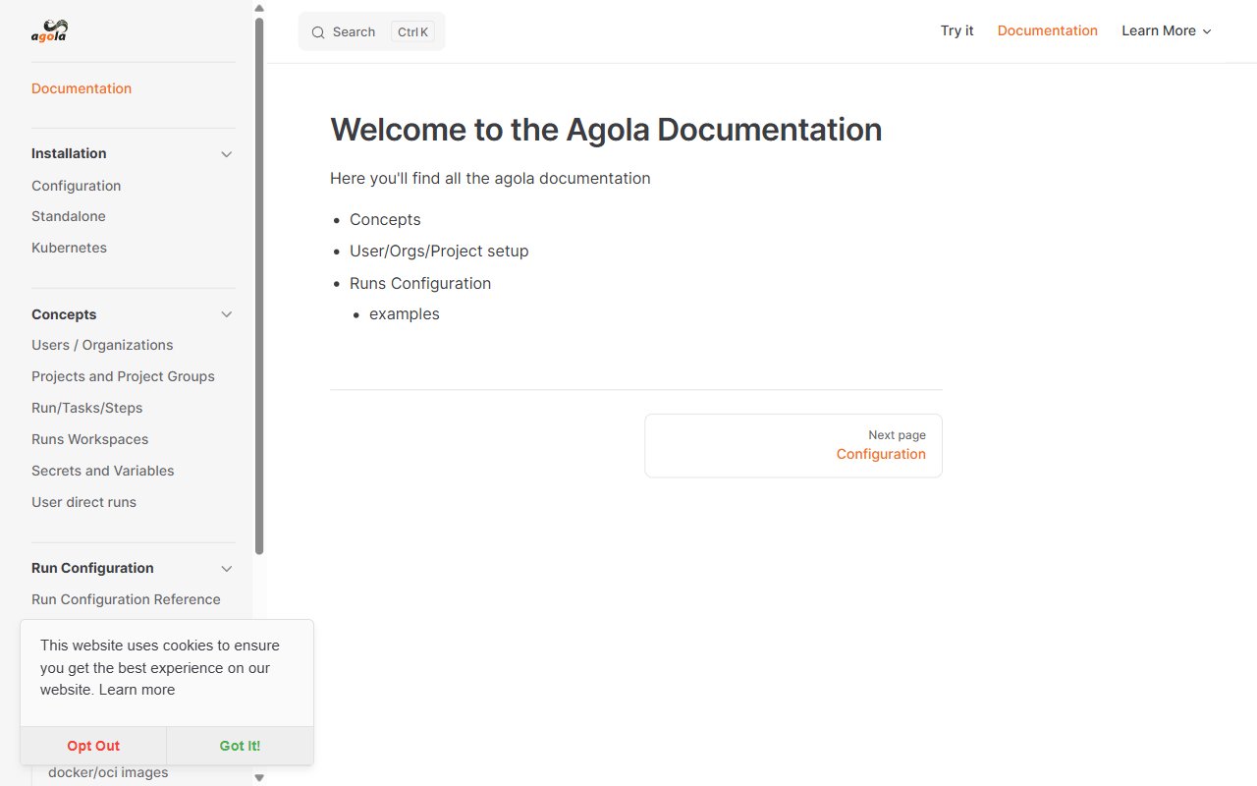Click Opt Out on cookie banner
1257x786 pixels.
(93, 746)
